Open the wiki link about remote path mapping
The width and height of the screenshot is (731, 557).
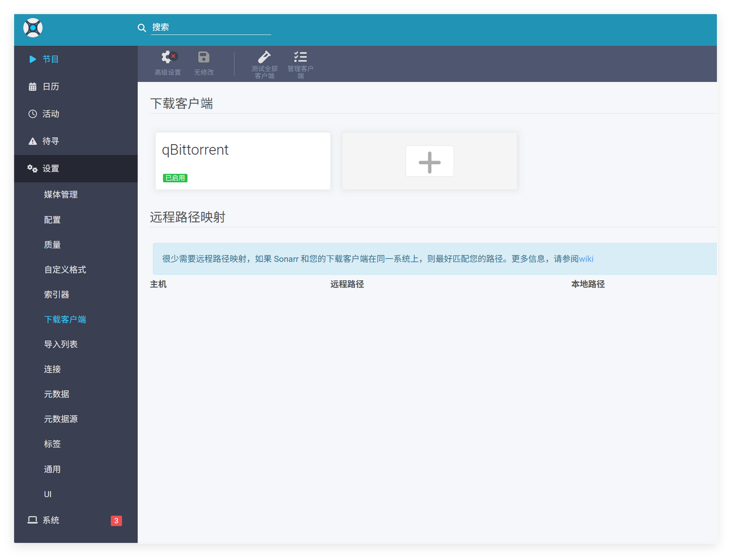pos(586,258)
